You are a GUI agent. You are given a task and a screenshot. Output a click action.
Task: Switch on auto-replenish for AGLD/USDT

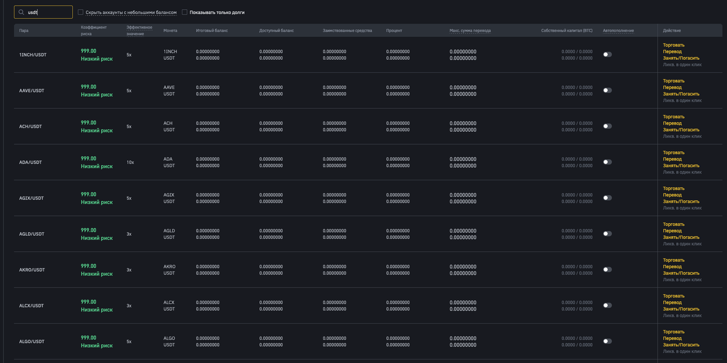607,234
